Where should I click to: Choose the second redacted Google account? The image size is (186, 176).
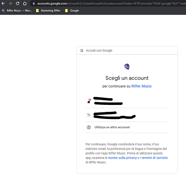[127, 115]
